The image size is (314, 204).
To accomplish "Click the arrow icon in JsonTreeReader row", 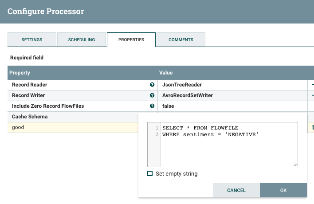I will point(312,85).
